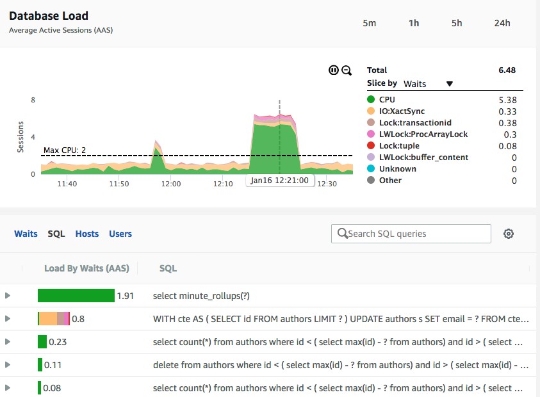This screenshot has height=397, width=540.
Task: Click the select minute_rollups(?) query text
Action: [x=201, y=296]
